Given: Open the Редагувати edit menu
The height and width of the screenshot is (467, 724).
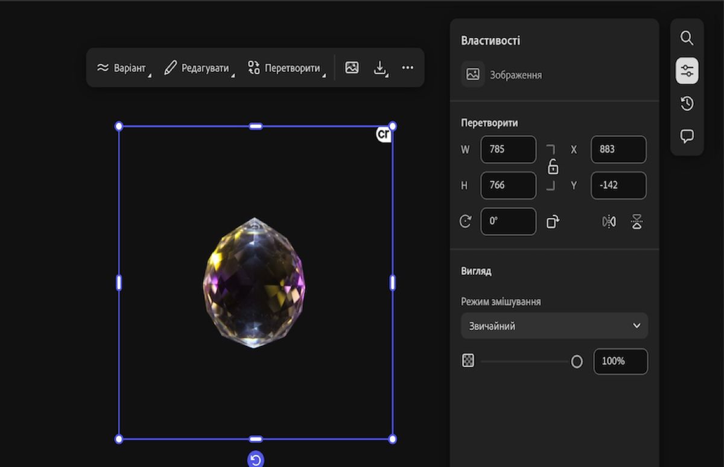Looking at the screenshot, I should [199, 68].
